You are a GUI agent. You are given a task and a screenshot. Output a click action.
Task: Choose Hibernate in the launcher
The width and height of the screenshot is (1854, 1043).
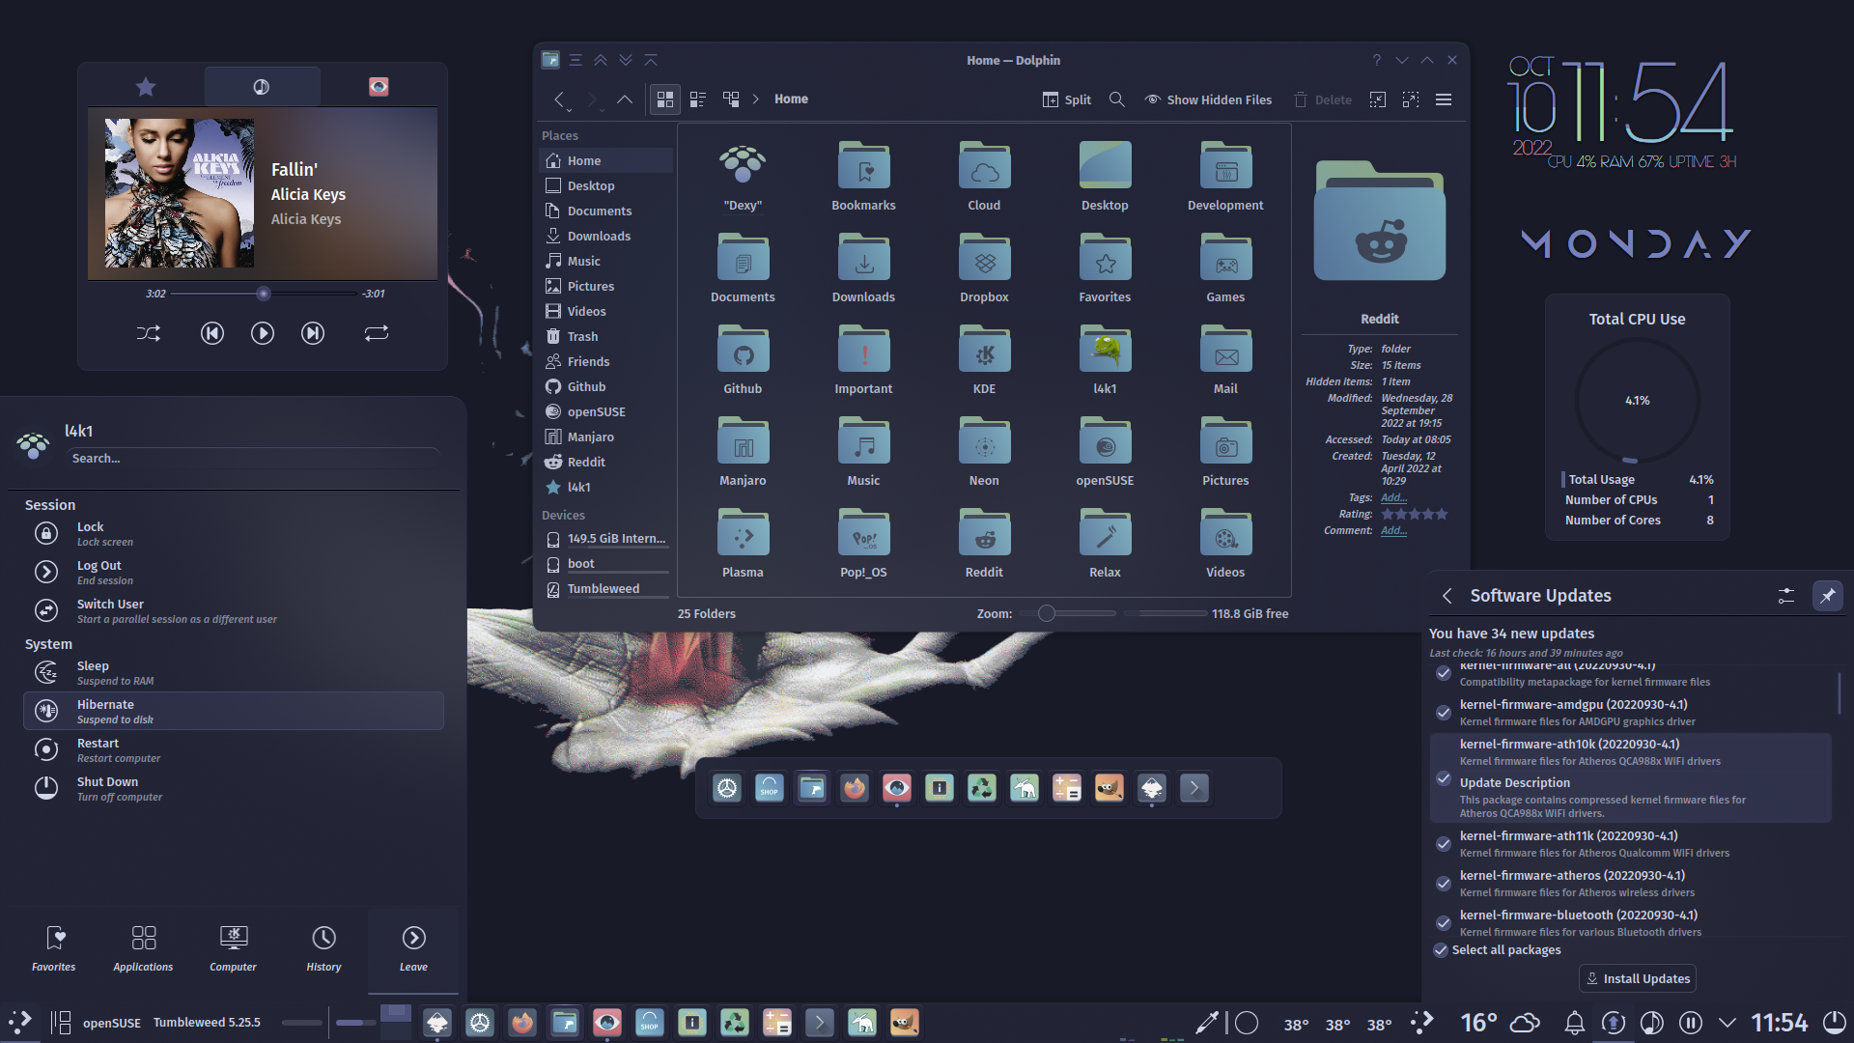point(234,711)
